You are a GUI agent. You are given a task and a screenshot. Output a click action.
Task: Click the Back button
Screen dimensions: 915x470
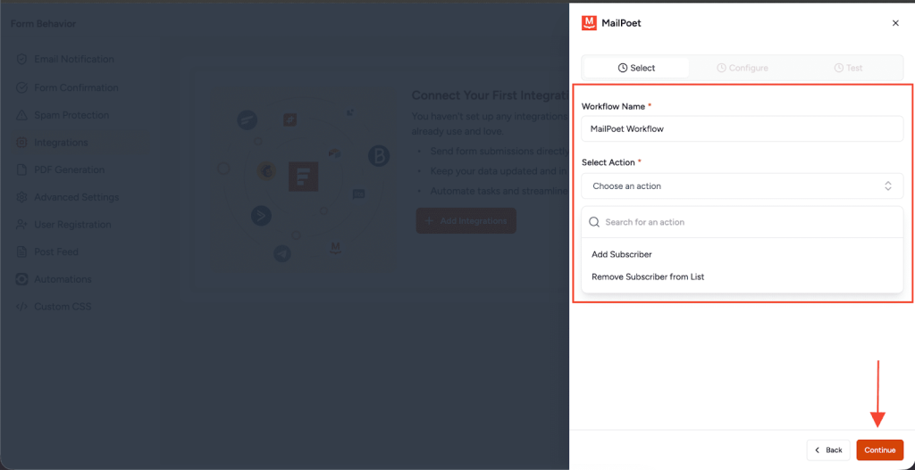828,449
